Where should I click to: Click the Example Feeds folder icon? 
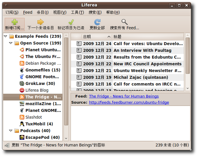point(11,36)
